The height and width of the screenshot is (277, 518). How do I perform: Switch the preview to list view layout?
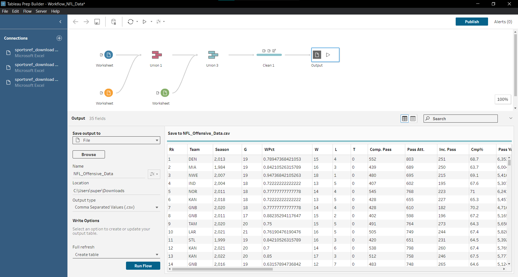(x=413, y=119)
